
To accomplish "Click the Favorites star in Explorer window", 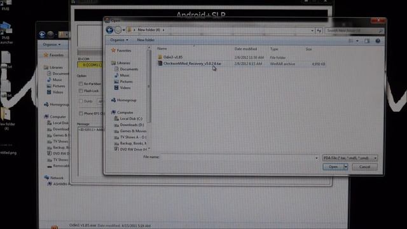I will pyautogui.click(x=46, y=55).
